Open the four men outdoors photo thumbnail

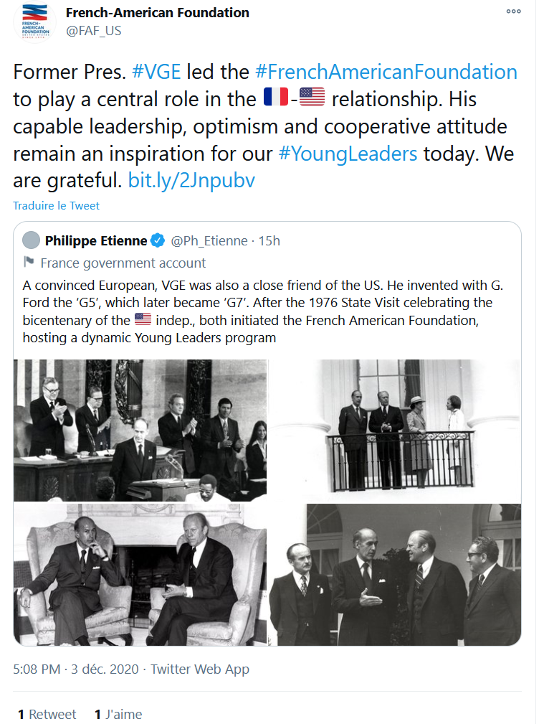[x=395, y=575]
